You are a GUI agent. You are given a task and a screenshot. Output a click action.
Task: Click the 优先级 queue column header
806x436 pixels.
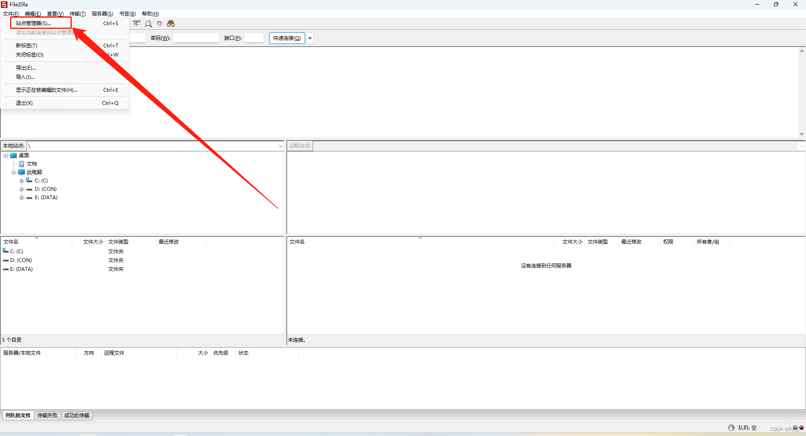223,353
